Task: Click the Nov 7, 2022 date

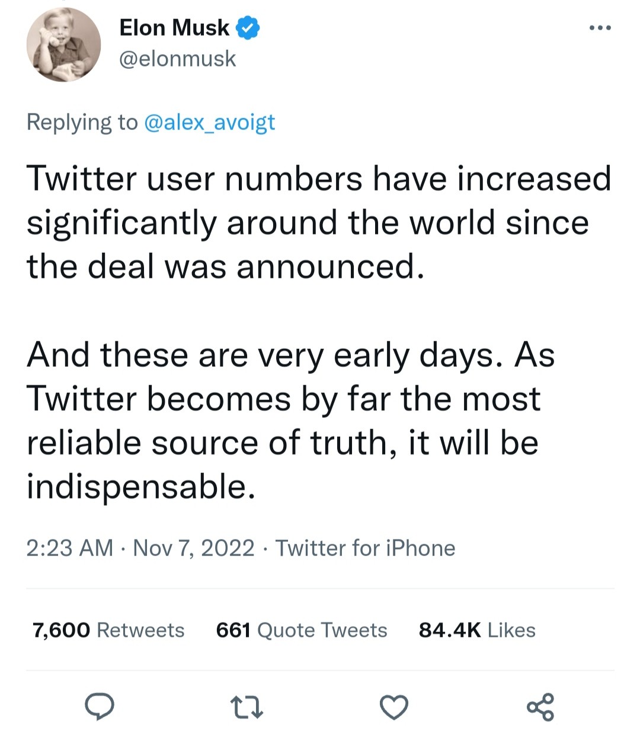Action: point(194,548)
